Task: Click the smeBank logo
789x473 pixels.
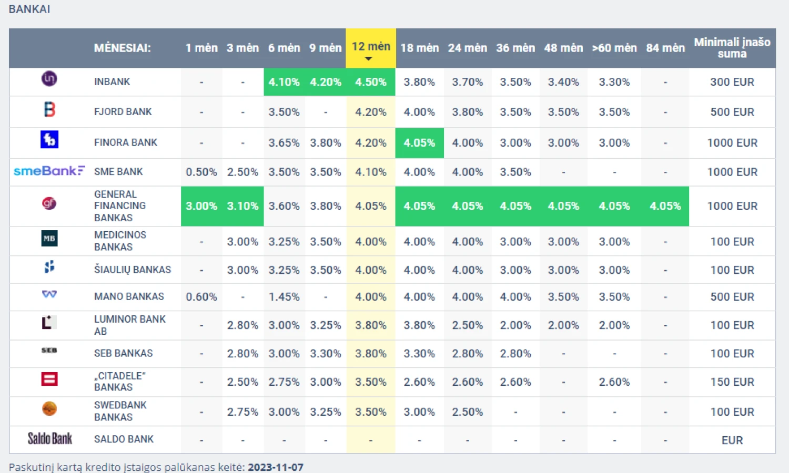Action: pyautogui.click(x=49, y=171)
